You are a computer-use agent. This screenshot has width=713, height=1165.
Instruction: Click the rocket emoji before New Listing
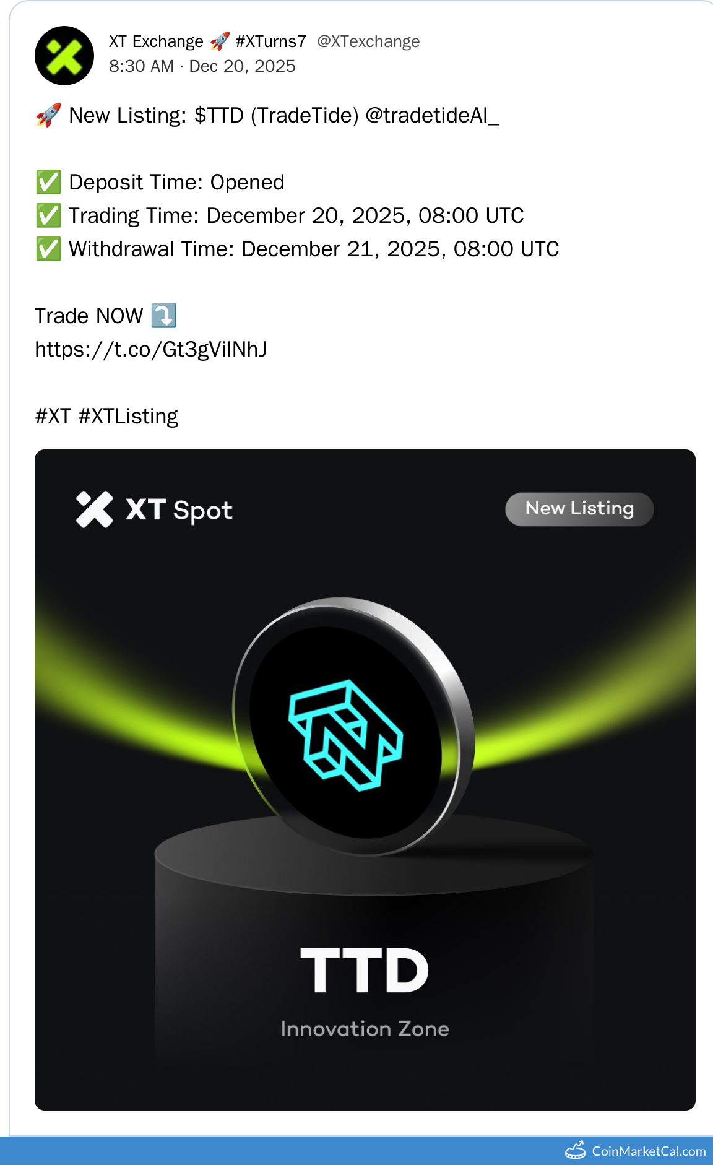[x=48, y=115]
